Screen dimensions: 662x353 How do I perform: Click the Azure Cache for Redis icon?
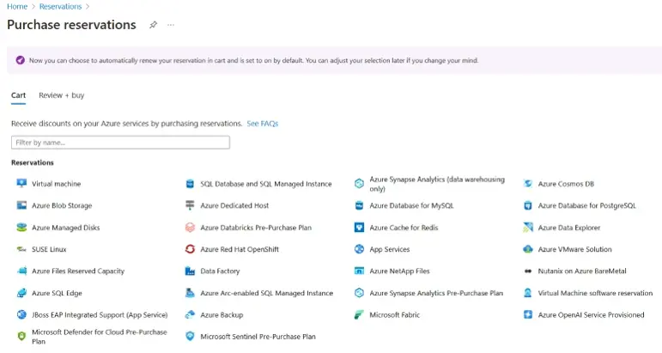pos(359,227)
